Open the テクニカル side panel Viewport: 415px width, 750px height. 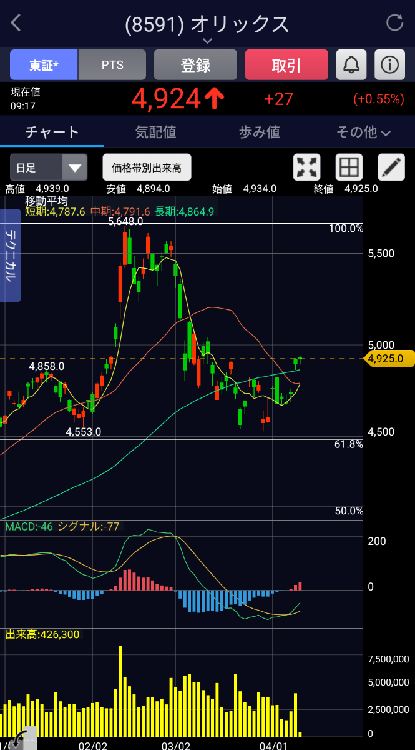click(11, 256)
